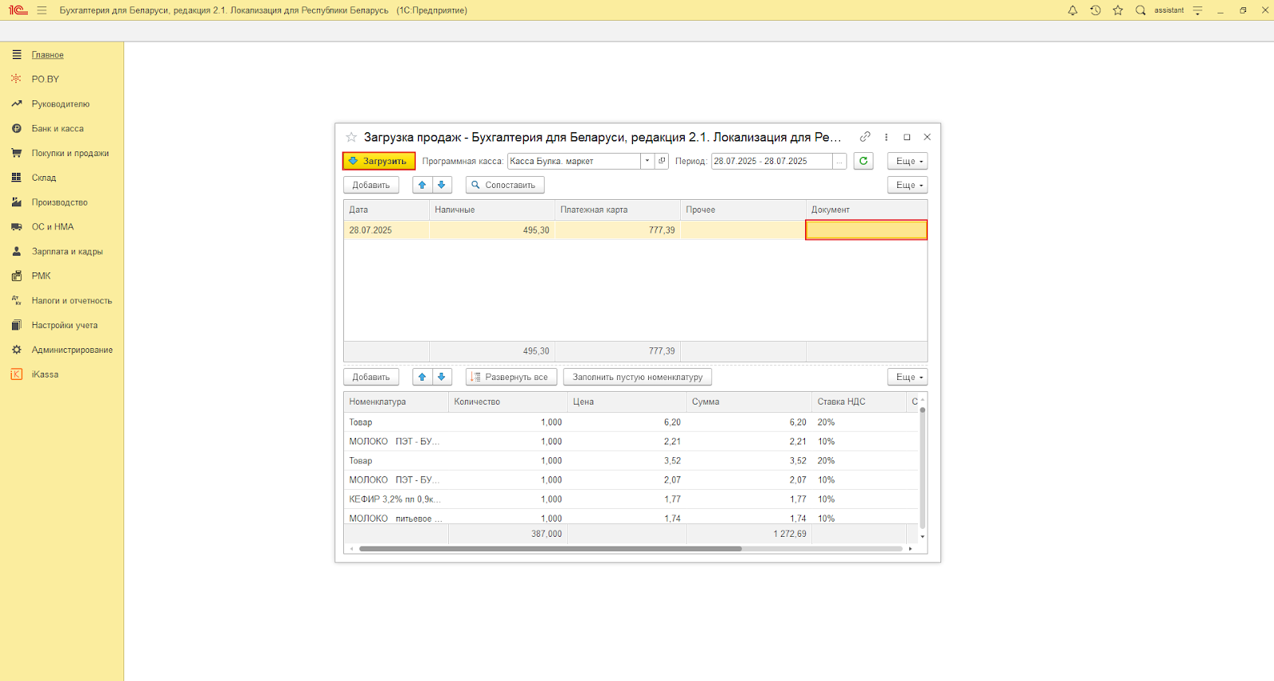The height and width of the screenshot is (681, 1274).
Task: Move sales date row up, arrow left of Сопоставить
Action: [x=422, y=185]
